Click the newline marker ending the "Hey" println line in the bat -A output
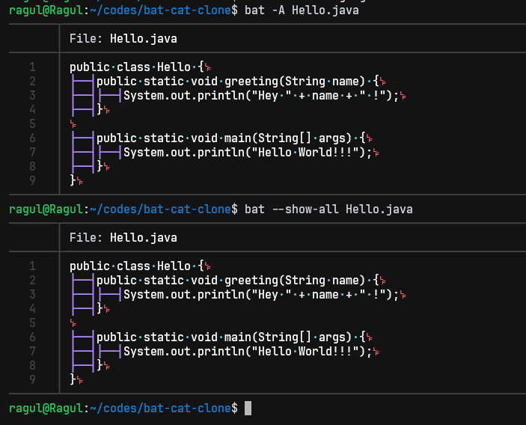Screen dimensions: 526x425 coord(403,96)
